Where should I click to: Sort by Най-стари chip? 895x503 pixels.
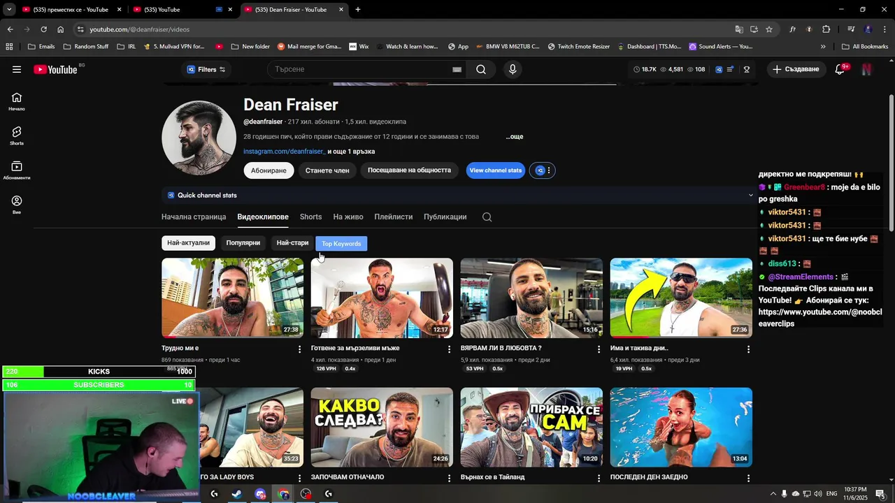pos(292,243)
